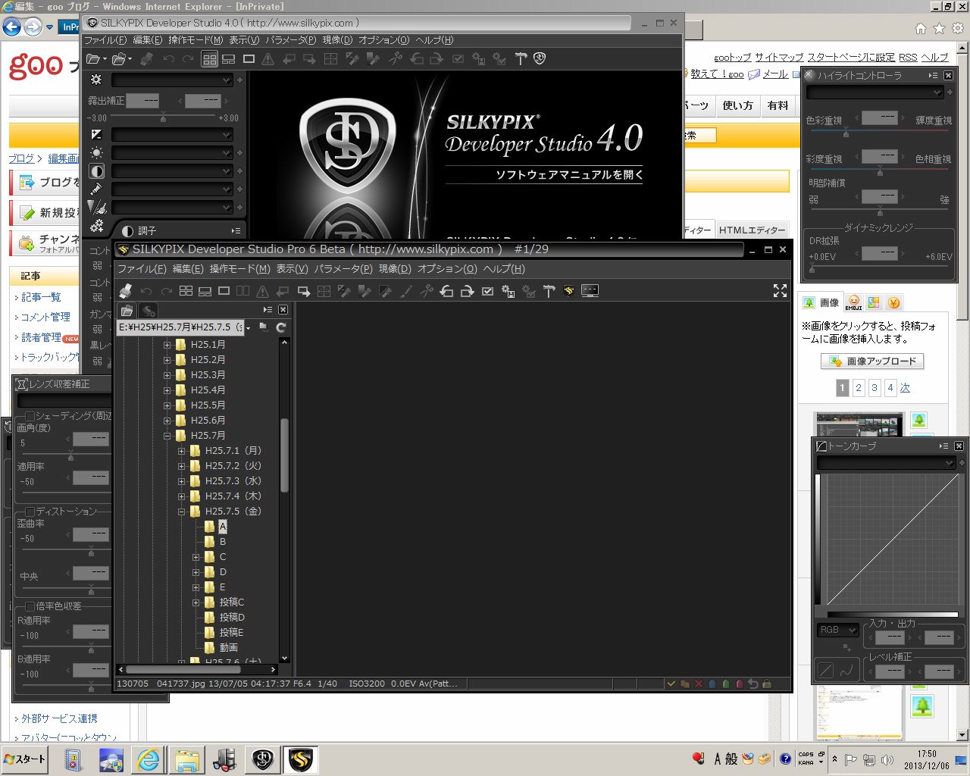The height and width of the screenshot is (776, 970).
Task: Open Internet Explorer from the taskbar
Action: click(x=149, y=759)
